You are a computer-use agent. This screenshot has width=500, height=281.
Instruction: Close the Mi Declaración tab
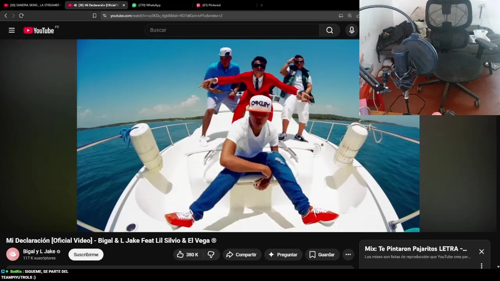click(124, 5)
